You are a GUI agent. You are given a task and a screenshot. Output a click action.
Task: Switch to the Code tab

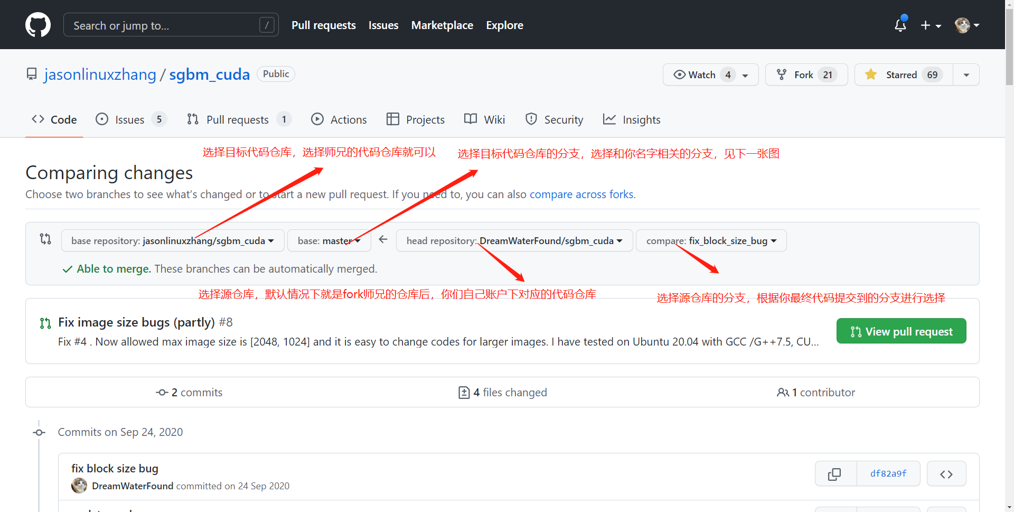[54, 120]
